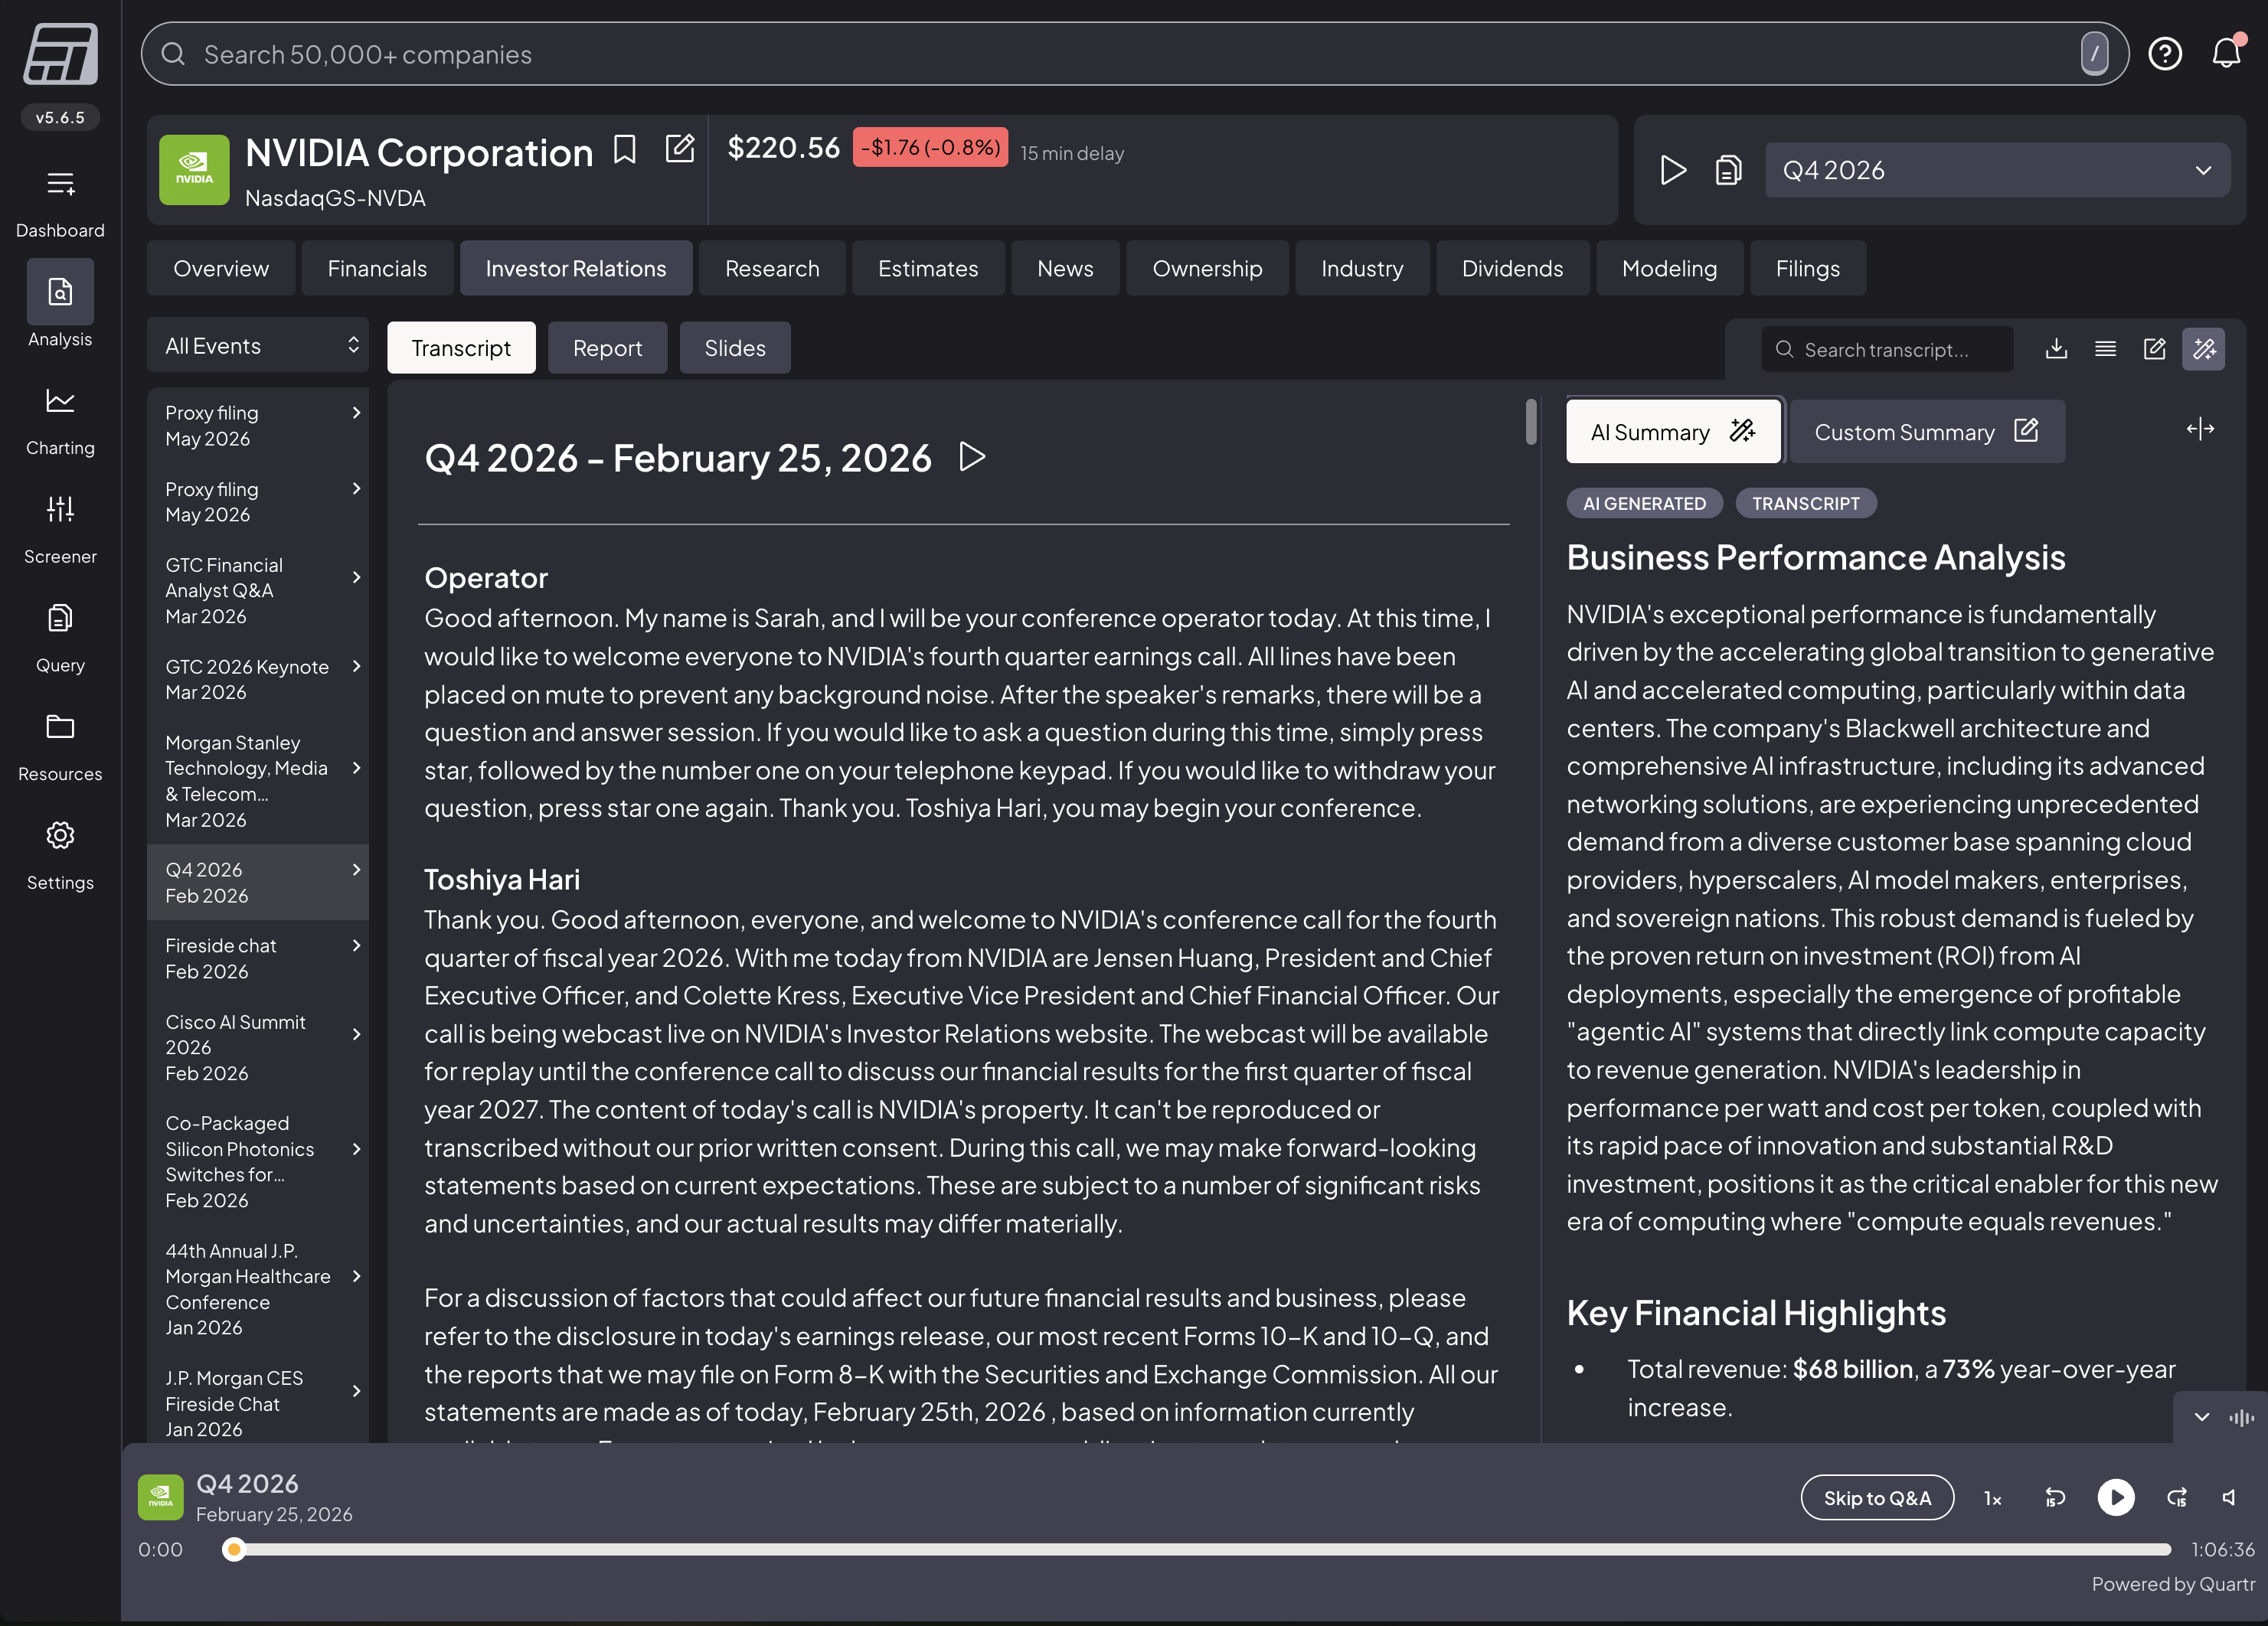Click the app logo in top-left corner
2268x1626 pixels.
(60, 54)
